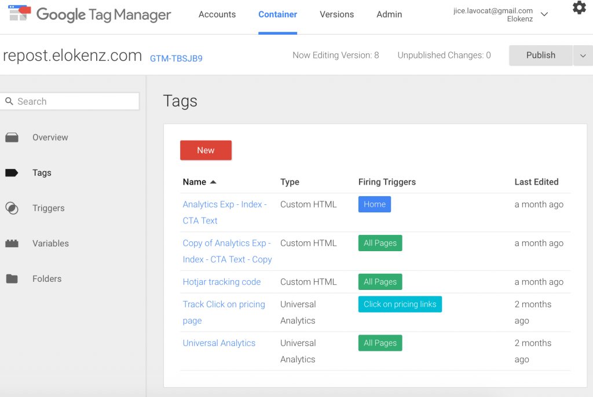The image size is (593, 397).
Task: Open the Universal Analytics tag link
Action: pos(219,343)
